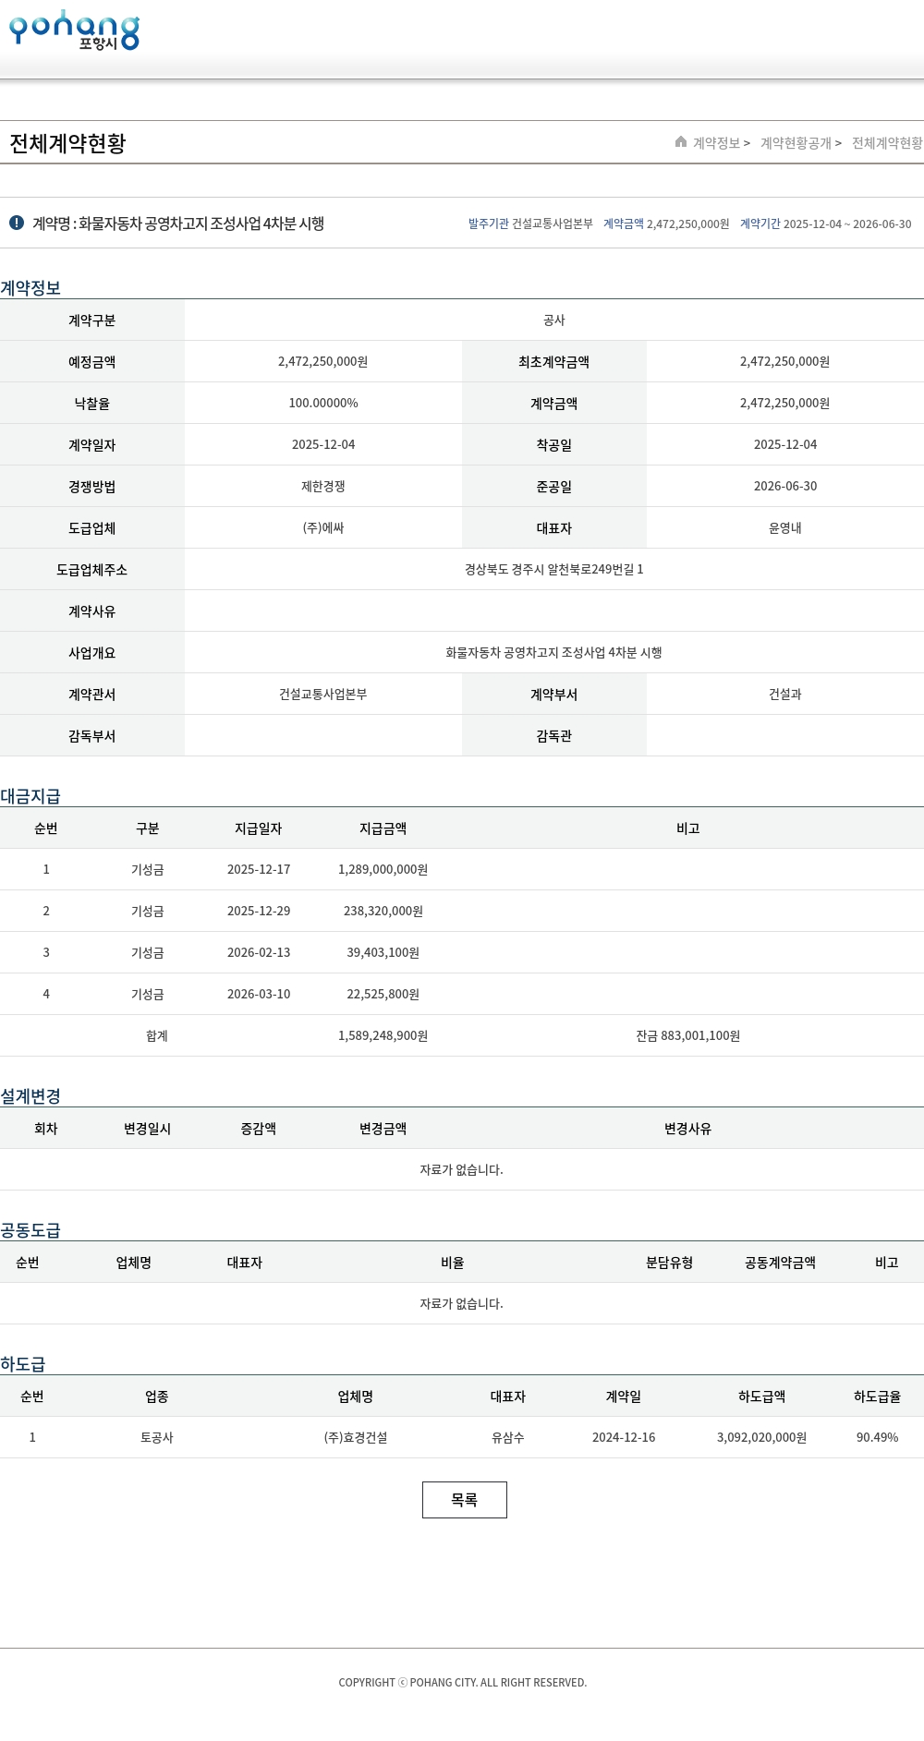This screenshot has width=924, height=1741.
Task: Click the Pohang city logo
Action: pyautogui.click(x=74, y=30)
